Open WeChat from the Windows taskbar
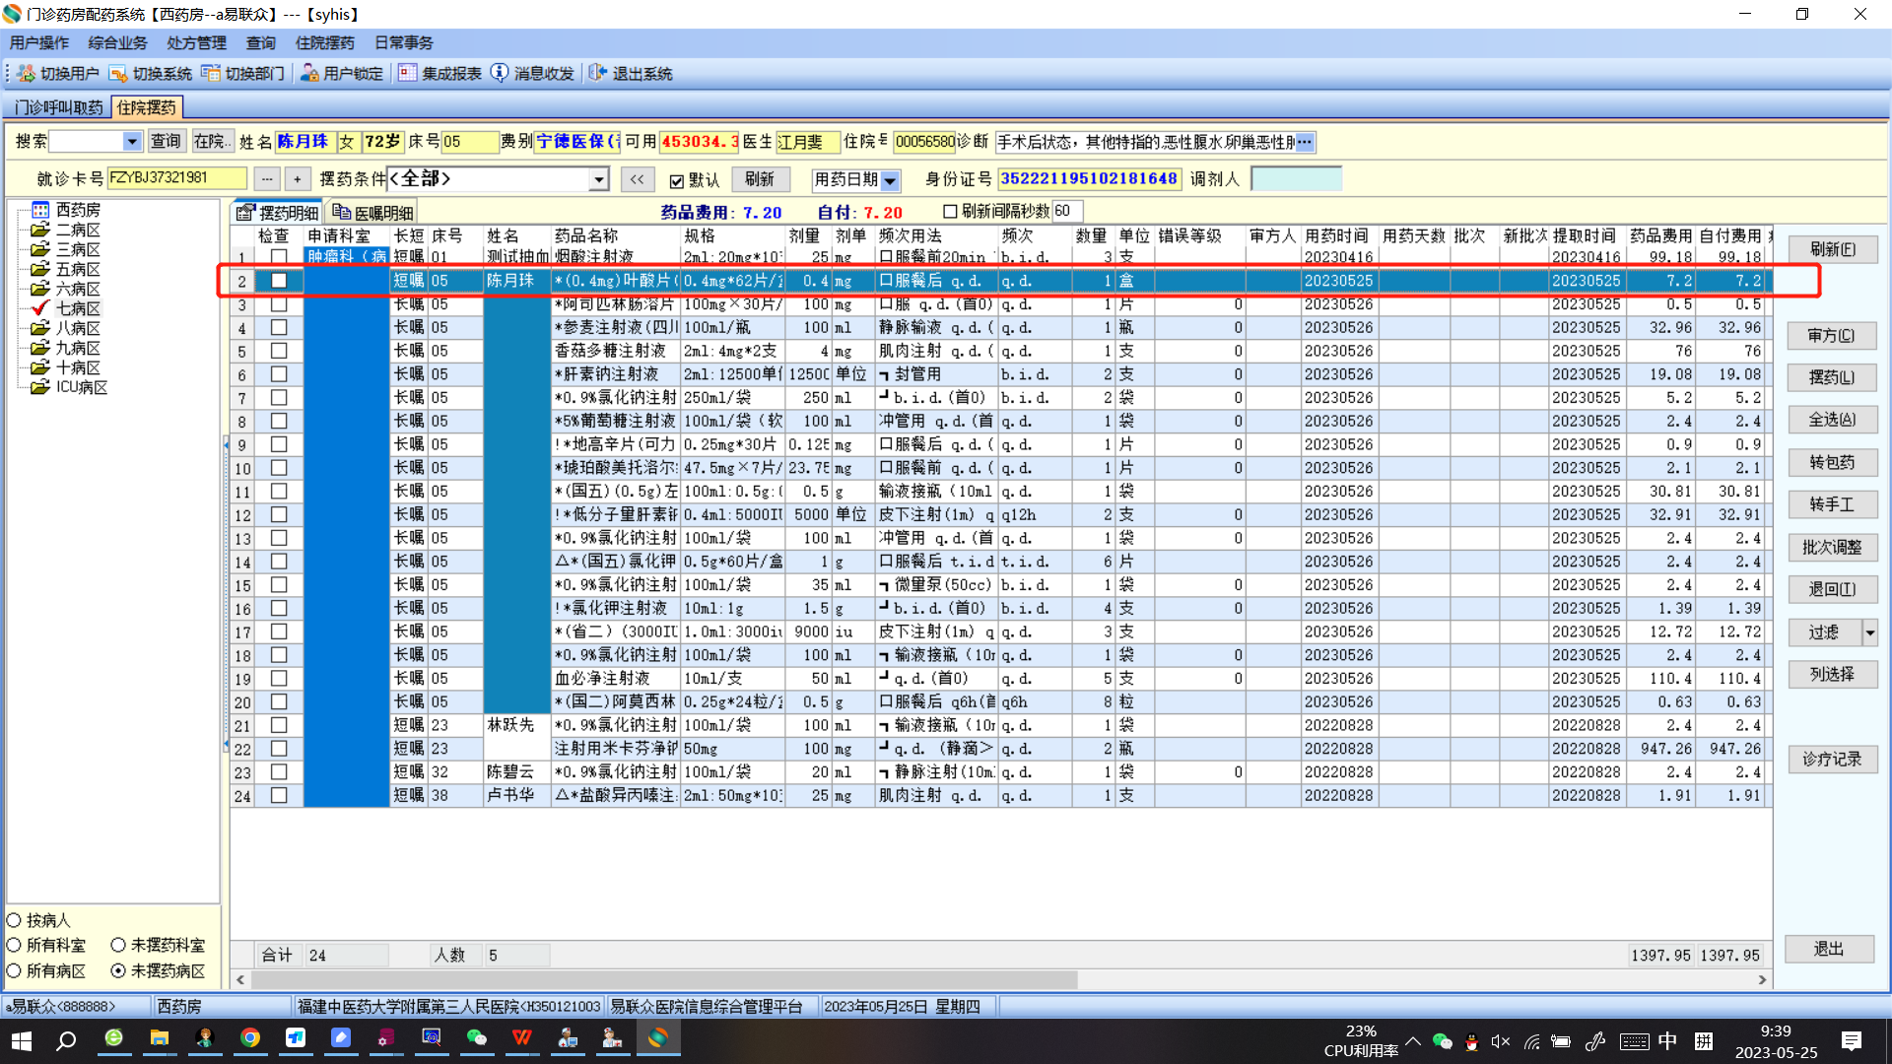Image resolution: width=1892 pixels, height=1064 pixels. click(476, 1038)
